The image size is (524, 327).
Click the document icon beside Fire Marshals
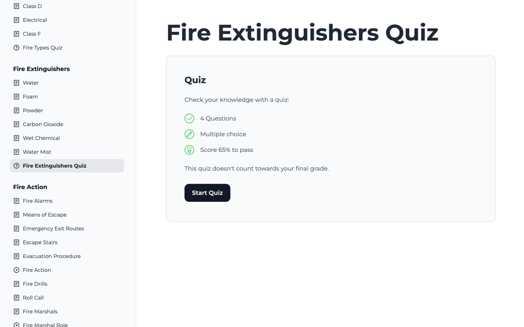click(16, 311)
